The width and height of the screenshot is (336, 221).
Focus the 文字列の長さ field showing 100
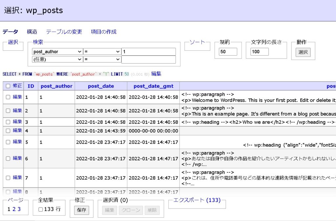click(x=260, y=52)
